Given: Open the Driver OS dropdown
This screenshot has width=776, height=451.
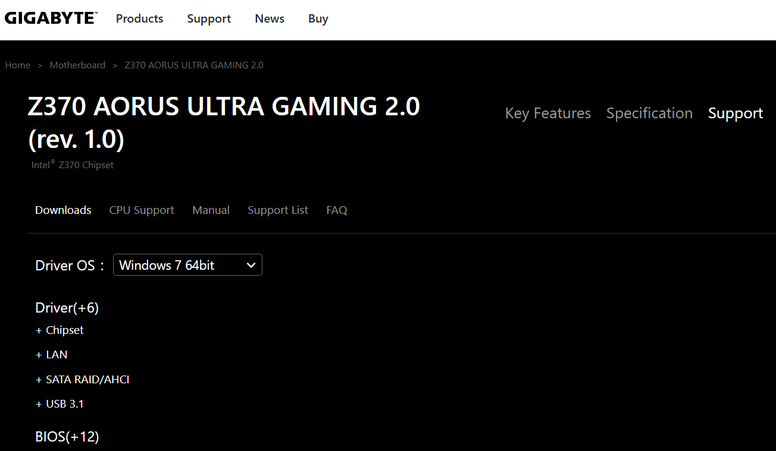Looking at the screenshot, I should 187,265.
